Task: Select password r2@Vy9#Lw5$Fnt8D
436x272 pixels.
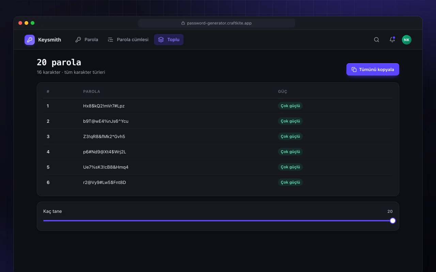Action: 105,183
